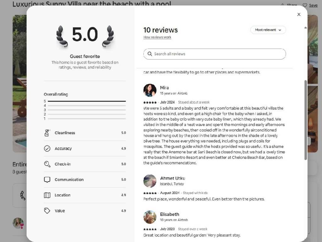Click the Search all reviews field

pos(217,54)
